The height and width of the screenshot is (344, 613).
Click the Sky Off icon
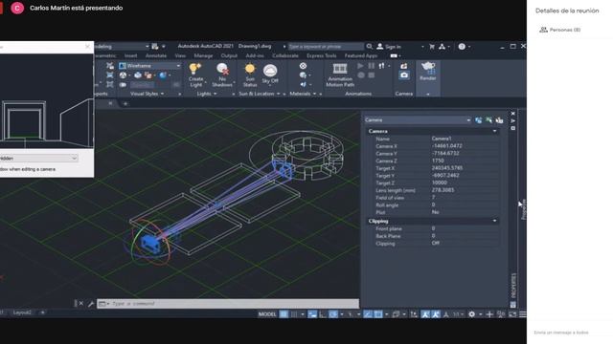270,71
